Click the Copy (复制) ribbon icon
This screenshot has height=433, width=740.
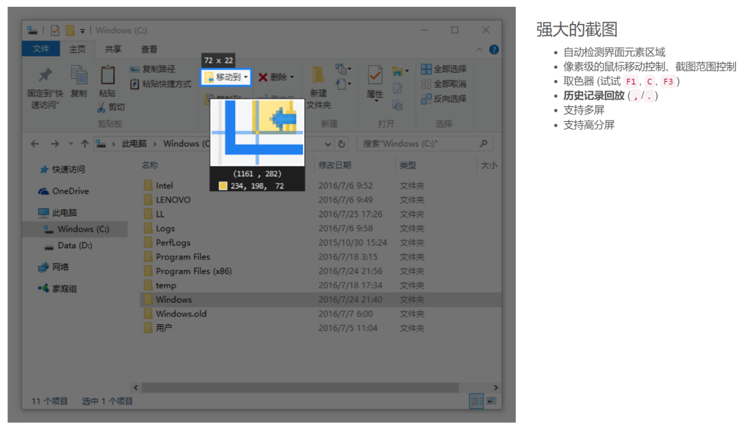click(79, 75)
